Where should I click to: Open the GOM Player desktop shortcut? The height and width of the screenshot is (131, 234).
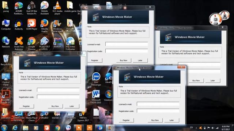point(32,24)
